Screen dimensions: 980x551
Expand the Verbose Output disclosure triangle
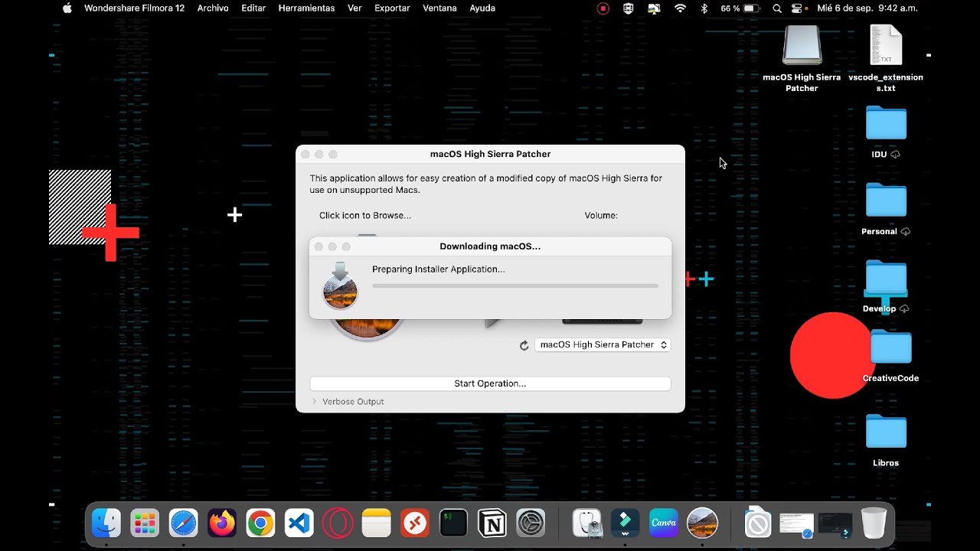(314, 402)
